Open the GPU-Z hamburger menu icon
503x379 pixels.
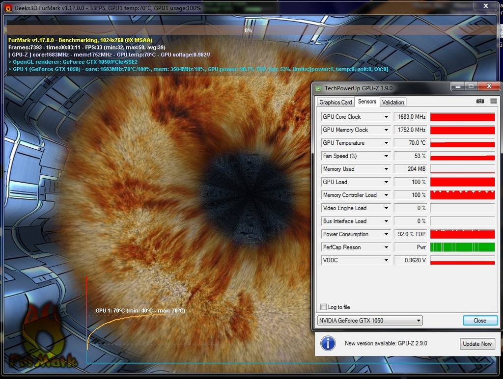click(x=493, y=101)
